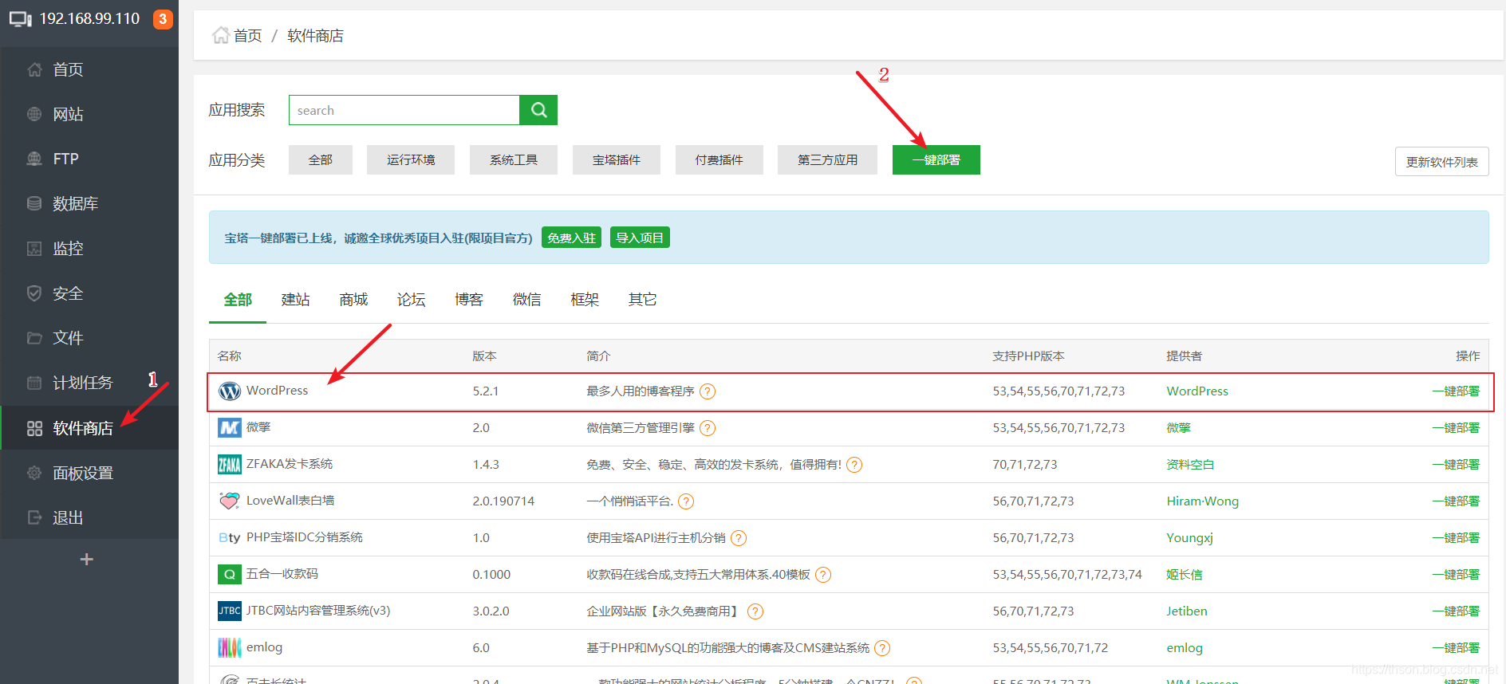
Task: Select the 全部 category filter button
Action: pos(321,159)
